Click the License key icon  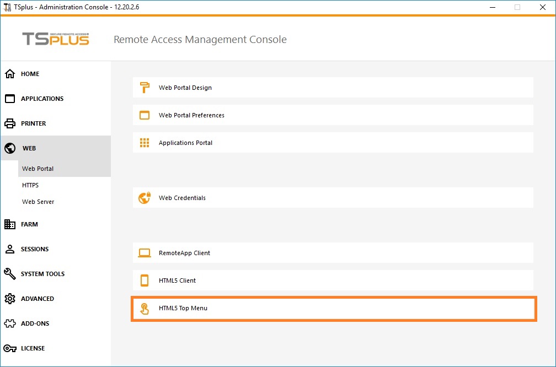pos(10,348)
